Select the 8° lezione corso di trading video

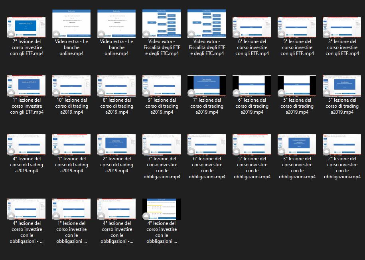tap(116, 86)
